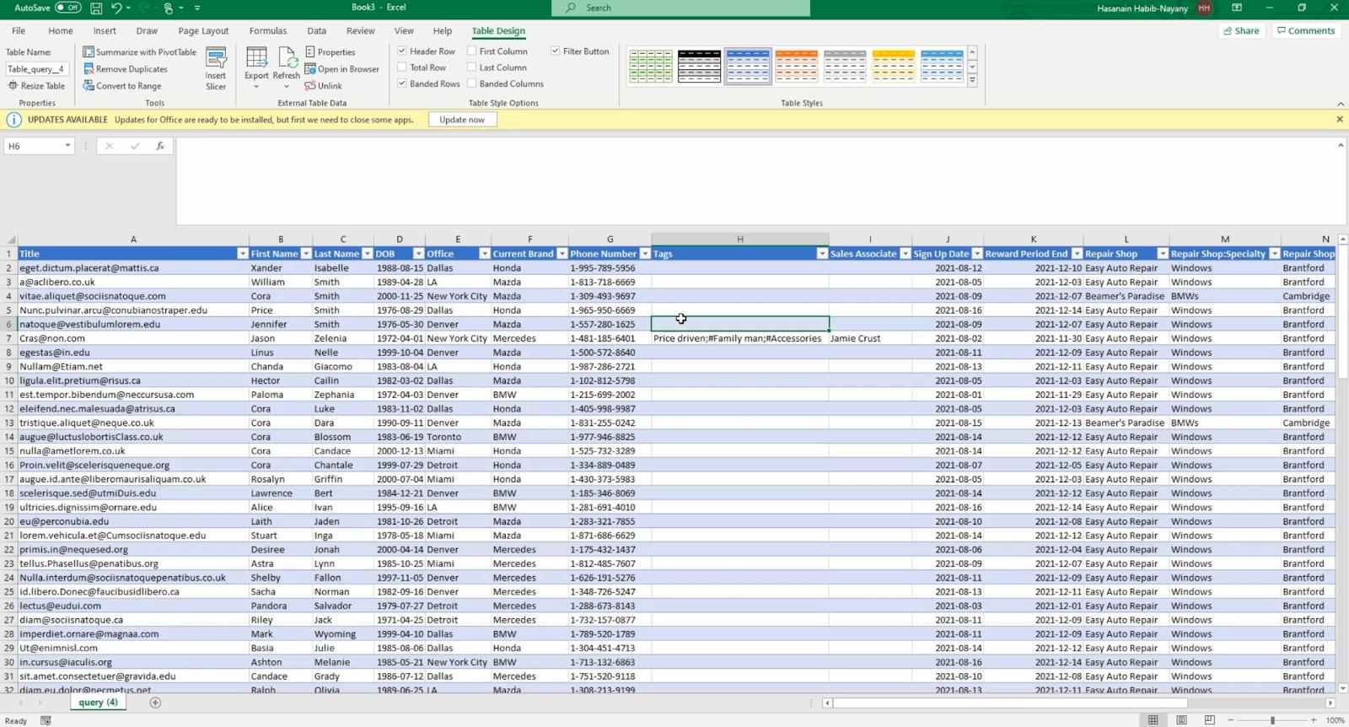Click Convert to Range tool
The height and width of the screenshot is (727, 1349).
[x=121, y=86]
